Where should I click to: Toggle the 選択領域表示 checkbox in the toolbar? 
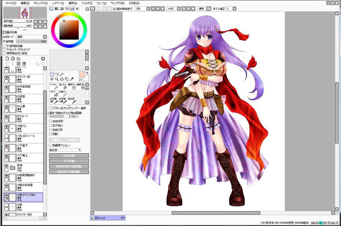click(114, 9)
